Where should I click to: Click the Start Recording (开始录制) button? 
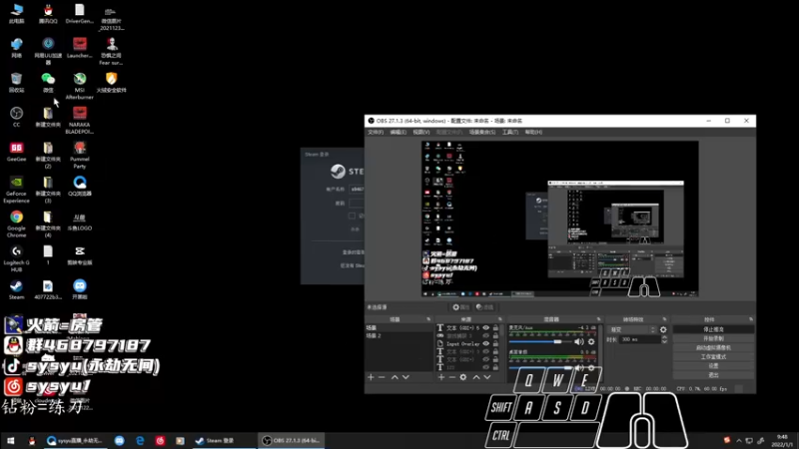click(713, 338)
